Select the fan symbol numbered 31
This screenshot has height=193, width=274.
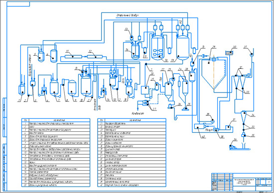(251, 55)
